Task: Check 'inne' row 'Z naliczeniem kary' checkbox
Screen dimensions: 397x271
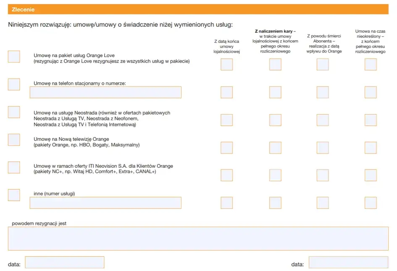Action: [x=275, y=203]
